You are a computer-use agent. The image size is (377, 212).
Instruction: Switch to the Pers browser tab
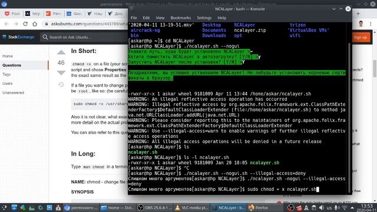(x=54, y=14)
